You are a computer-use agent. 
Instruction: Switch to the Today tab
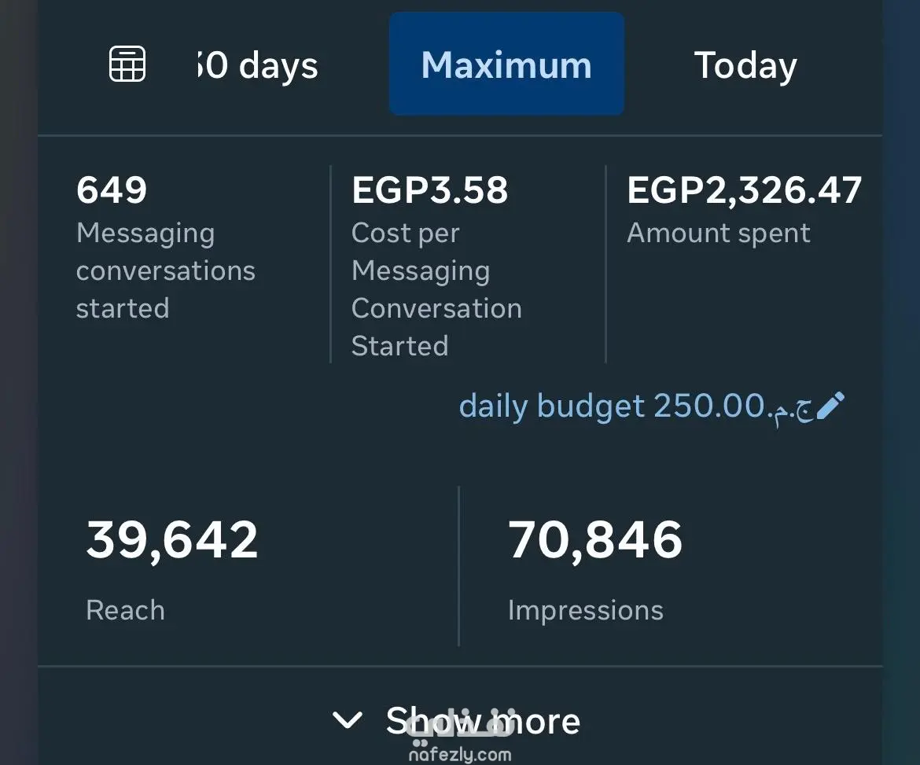point(745,65)
